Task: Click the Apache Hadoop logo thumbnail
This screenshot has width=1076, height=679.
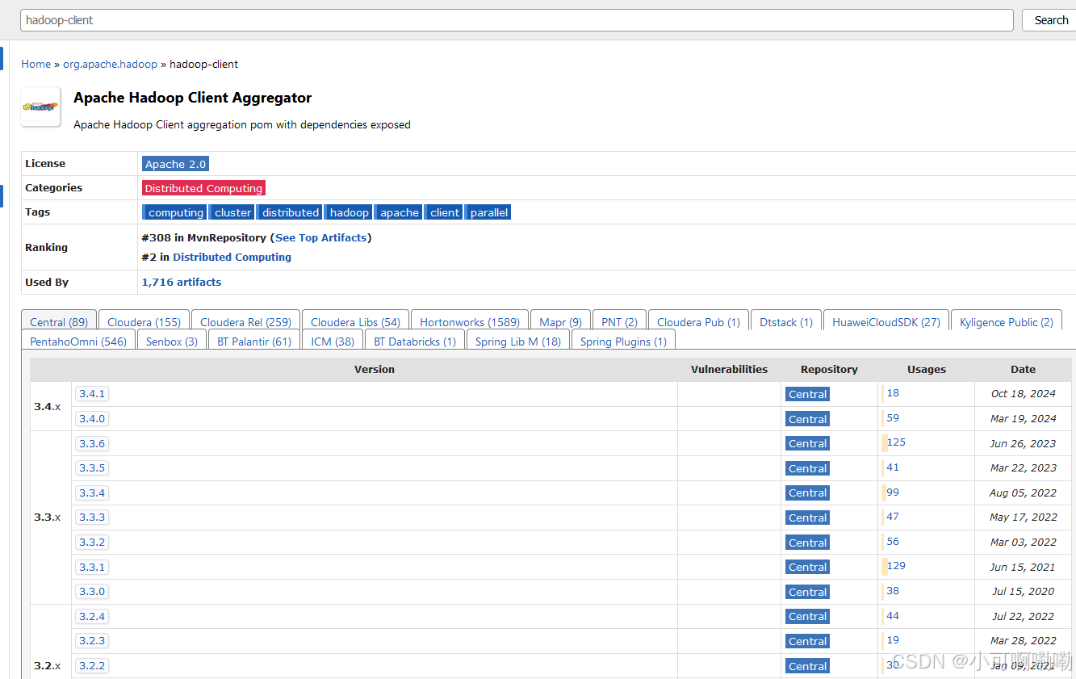Action: point(40,107)
